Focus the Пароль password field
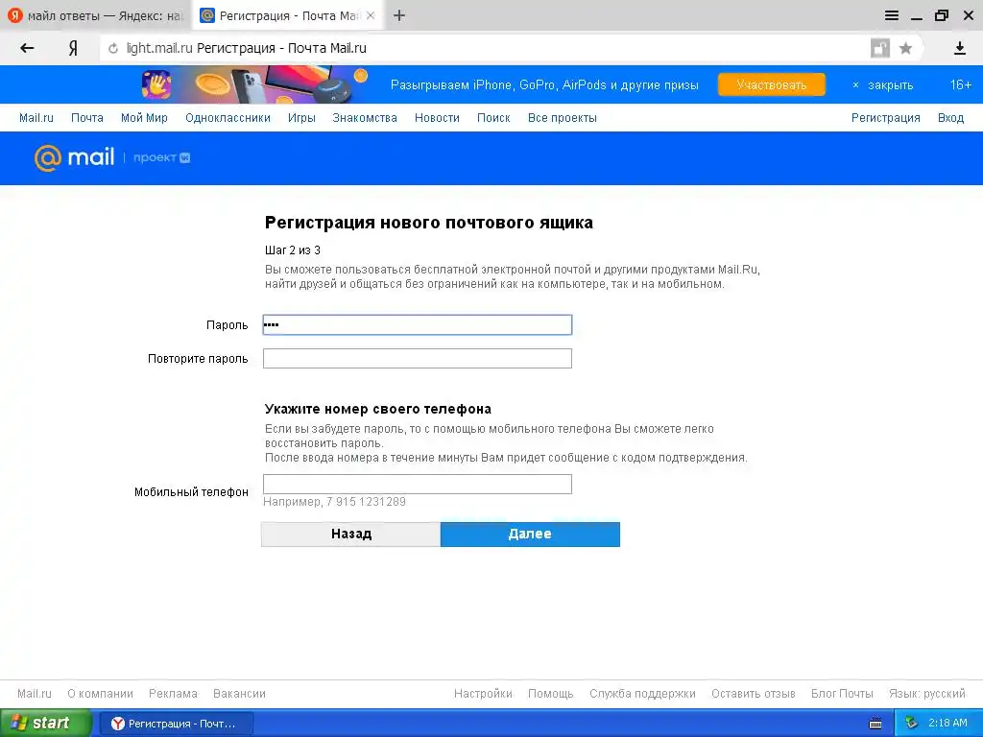Image resolution: width=983 pixels, height=737 pixels. click(418, 324)
